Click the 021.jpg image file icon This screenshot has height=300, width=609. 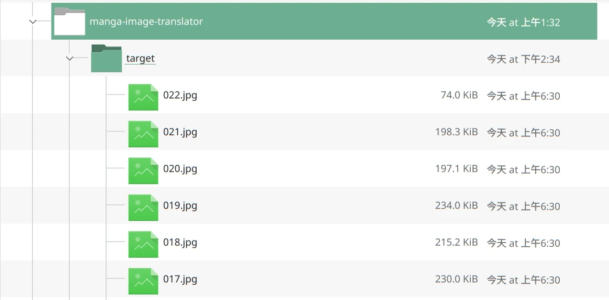tap(143, 133)
